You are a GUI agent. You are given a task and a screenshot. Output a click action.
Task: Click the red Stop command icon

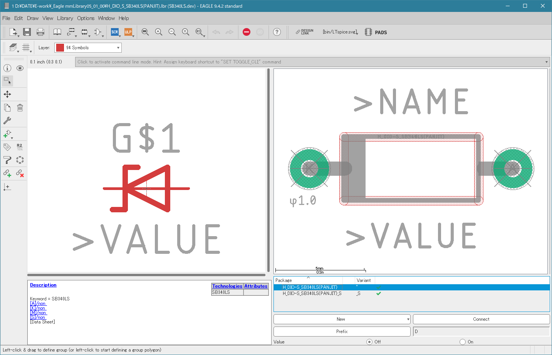pyautogui.click(x=247, y=32)
